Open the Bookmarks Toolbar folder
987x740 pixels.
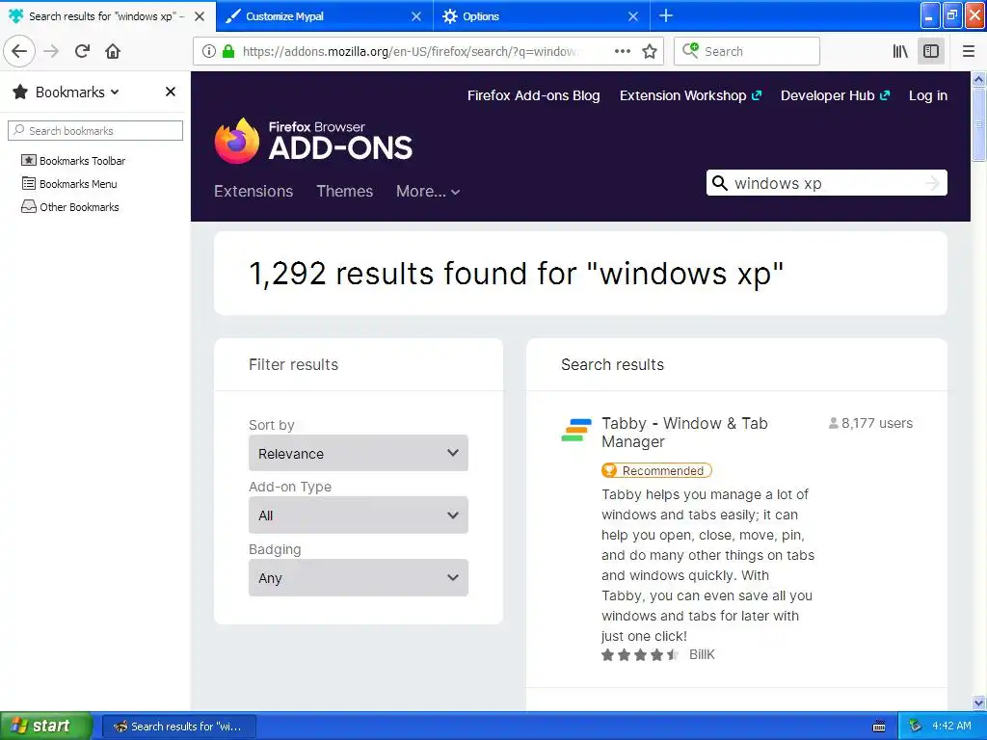pos(73,161)
